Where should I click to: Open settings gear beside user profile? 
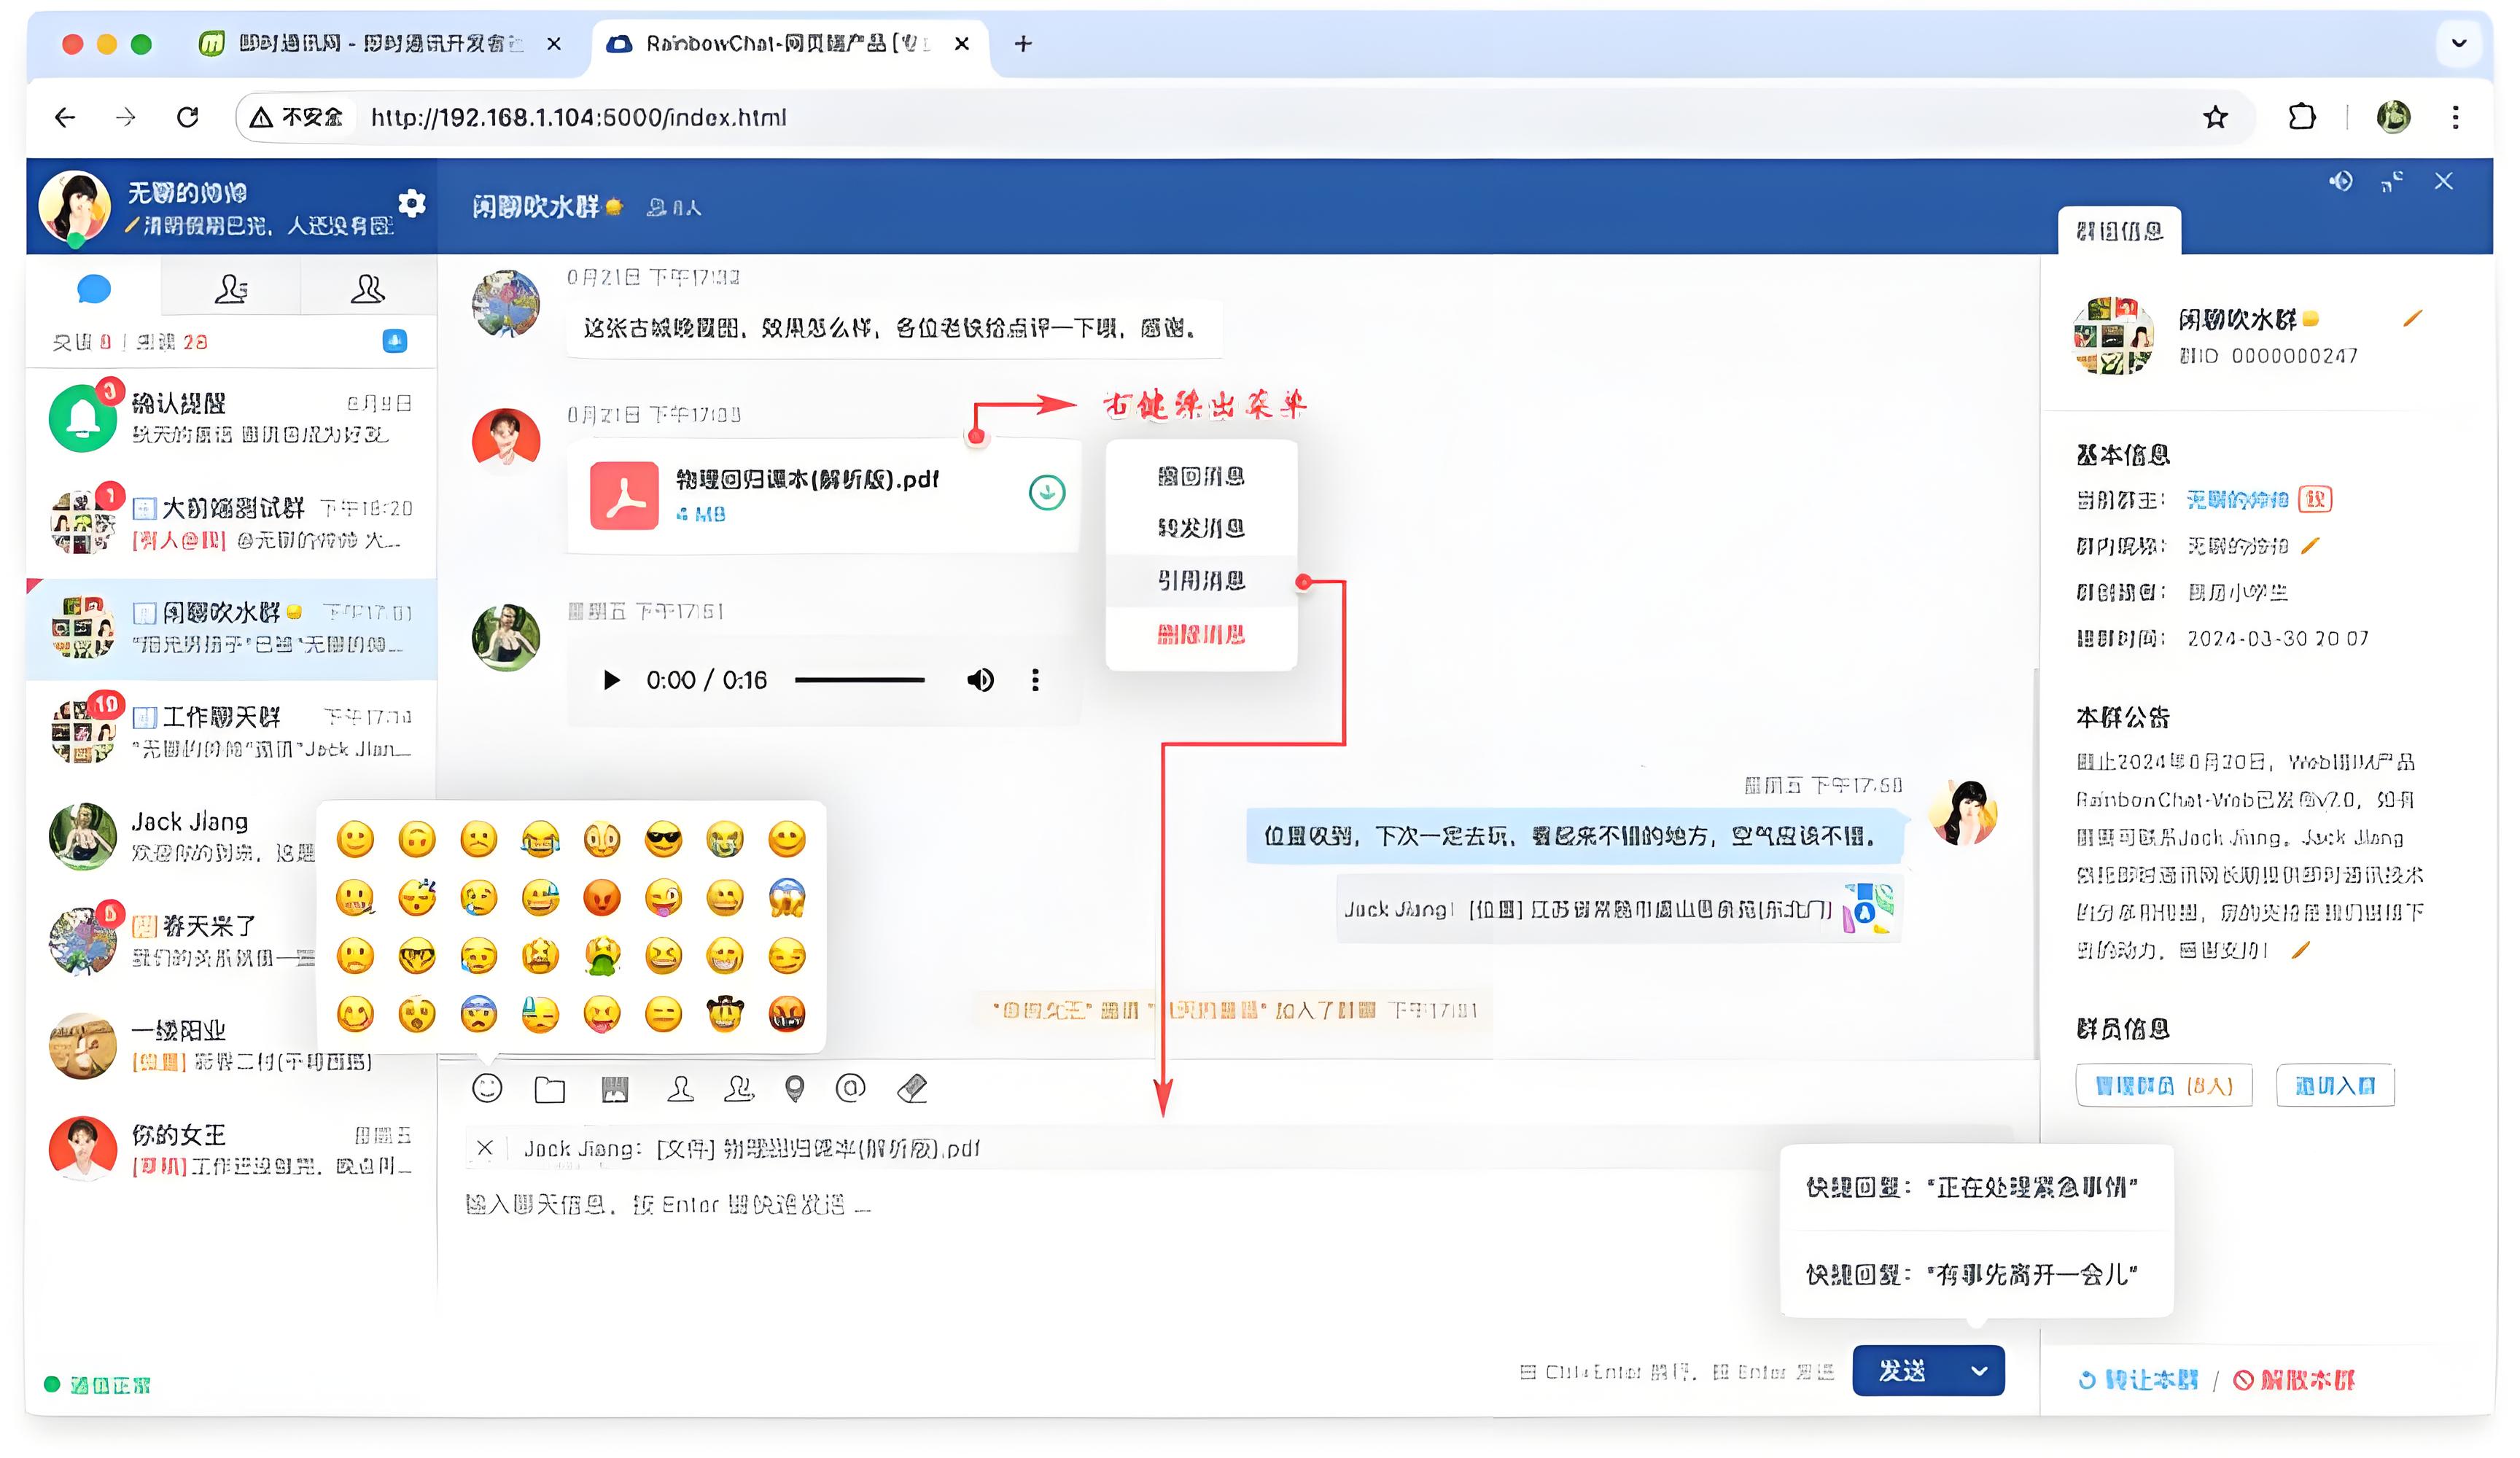[412, 203]
